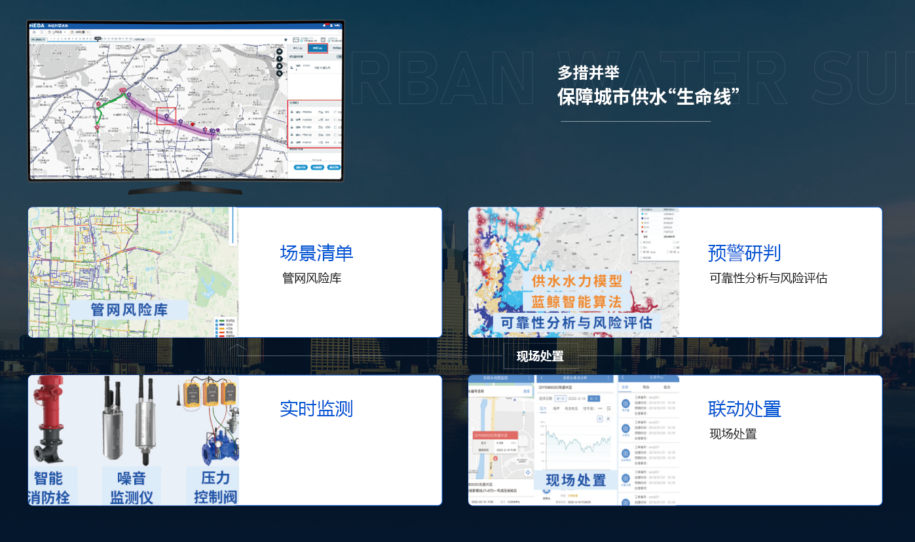Open the 实时监测 card title
Viewport: 915px width, 542px height.
[316, 408]
